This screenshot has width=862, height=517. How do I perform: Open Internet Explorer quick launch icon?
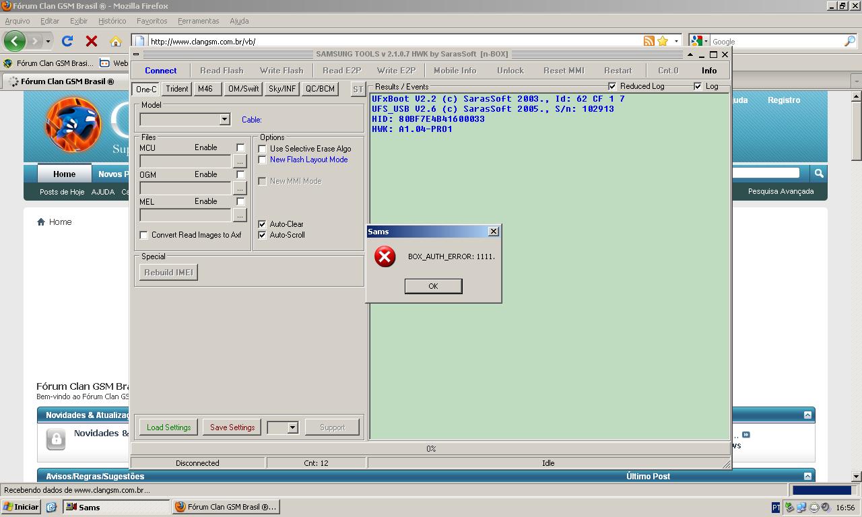(51, 507)
